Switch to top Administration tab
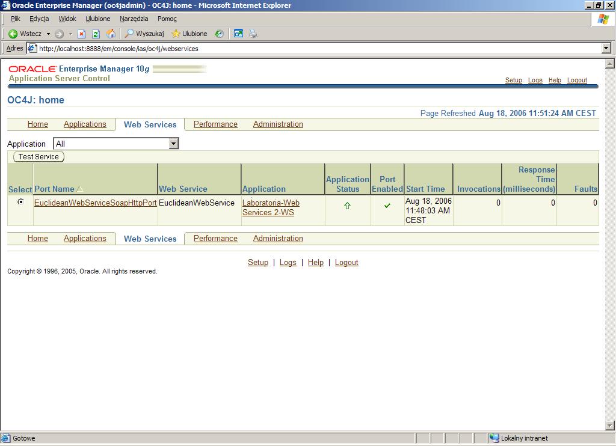 278,124
